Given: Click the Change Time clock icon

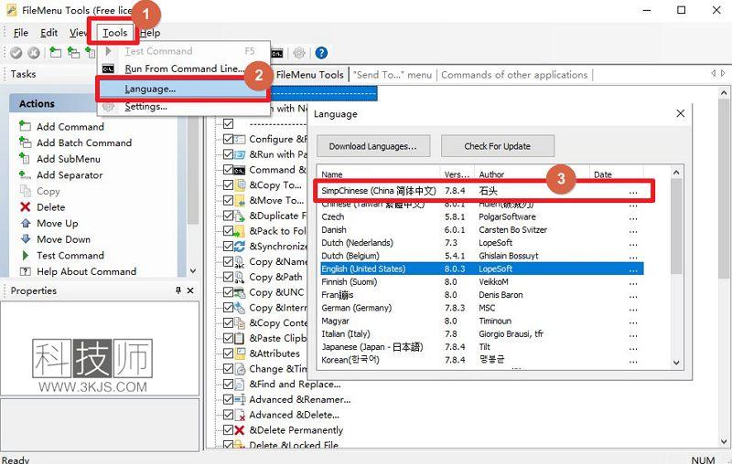Looking at the screenshot, I should point(240,369).
